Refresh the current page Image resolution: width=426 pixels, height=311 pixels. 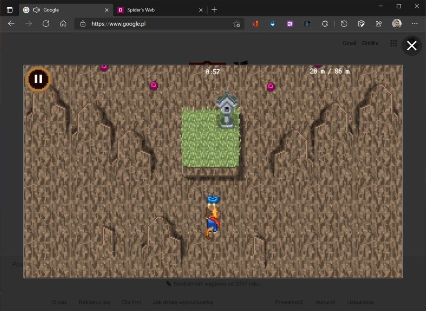click(46, 23)
